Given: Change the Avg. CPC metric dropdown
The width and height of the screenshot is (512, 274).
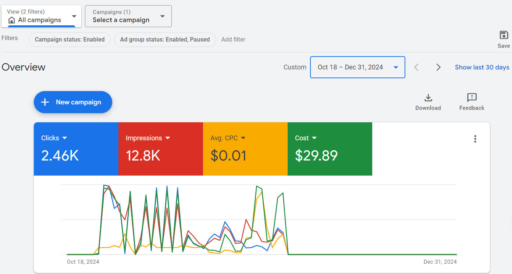Looking at the screenshot, I should pyautogui.click(x=243, y=138).
